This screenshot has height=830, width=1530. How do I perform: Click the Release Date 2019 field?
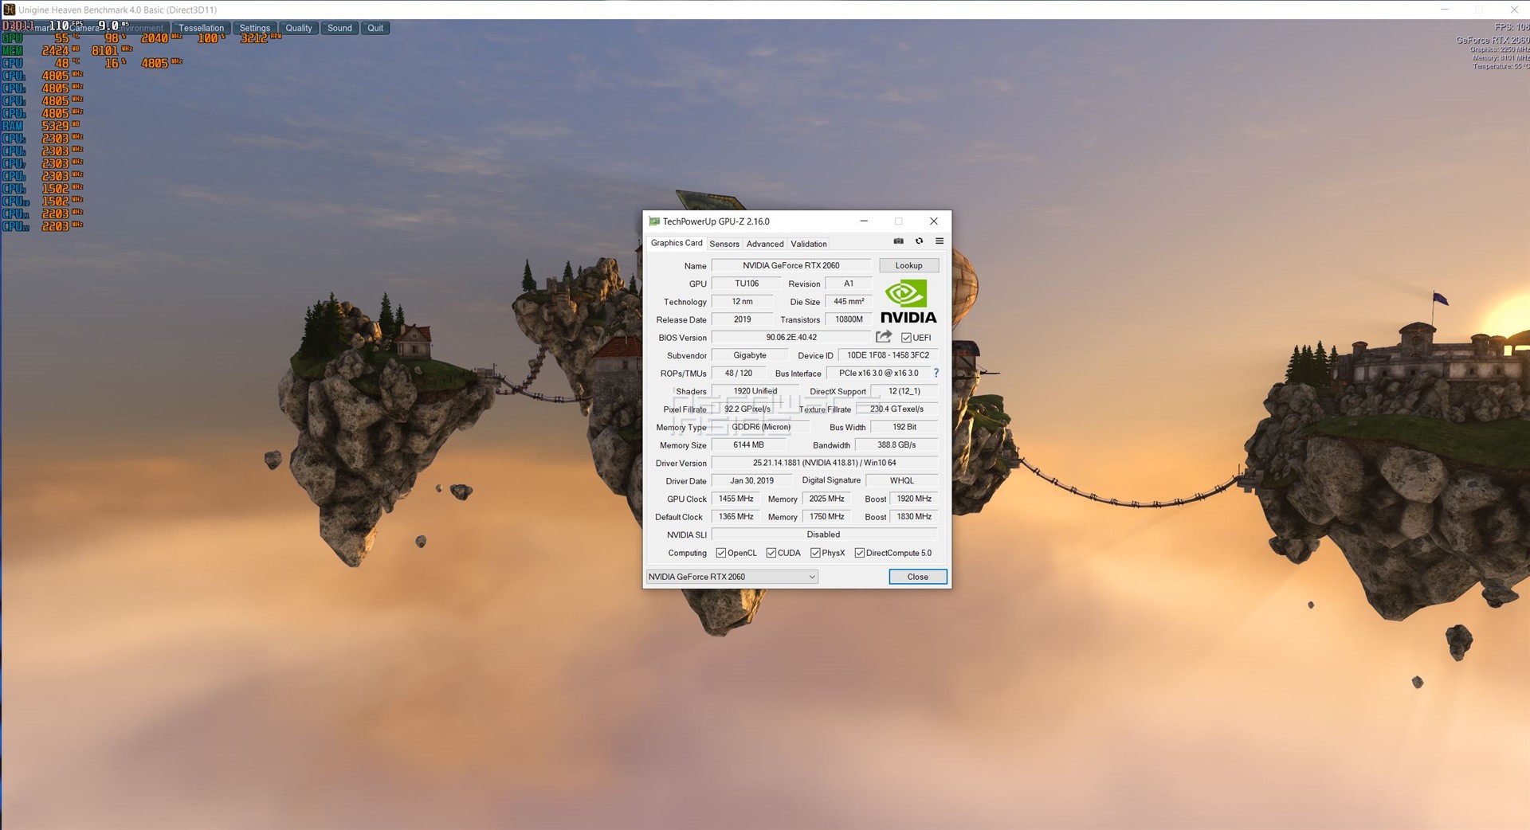click(742, 319)
